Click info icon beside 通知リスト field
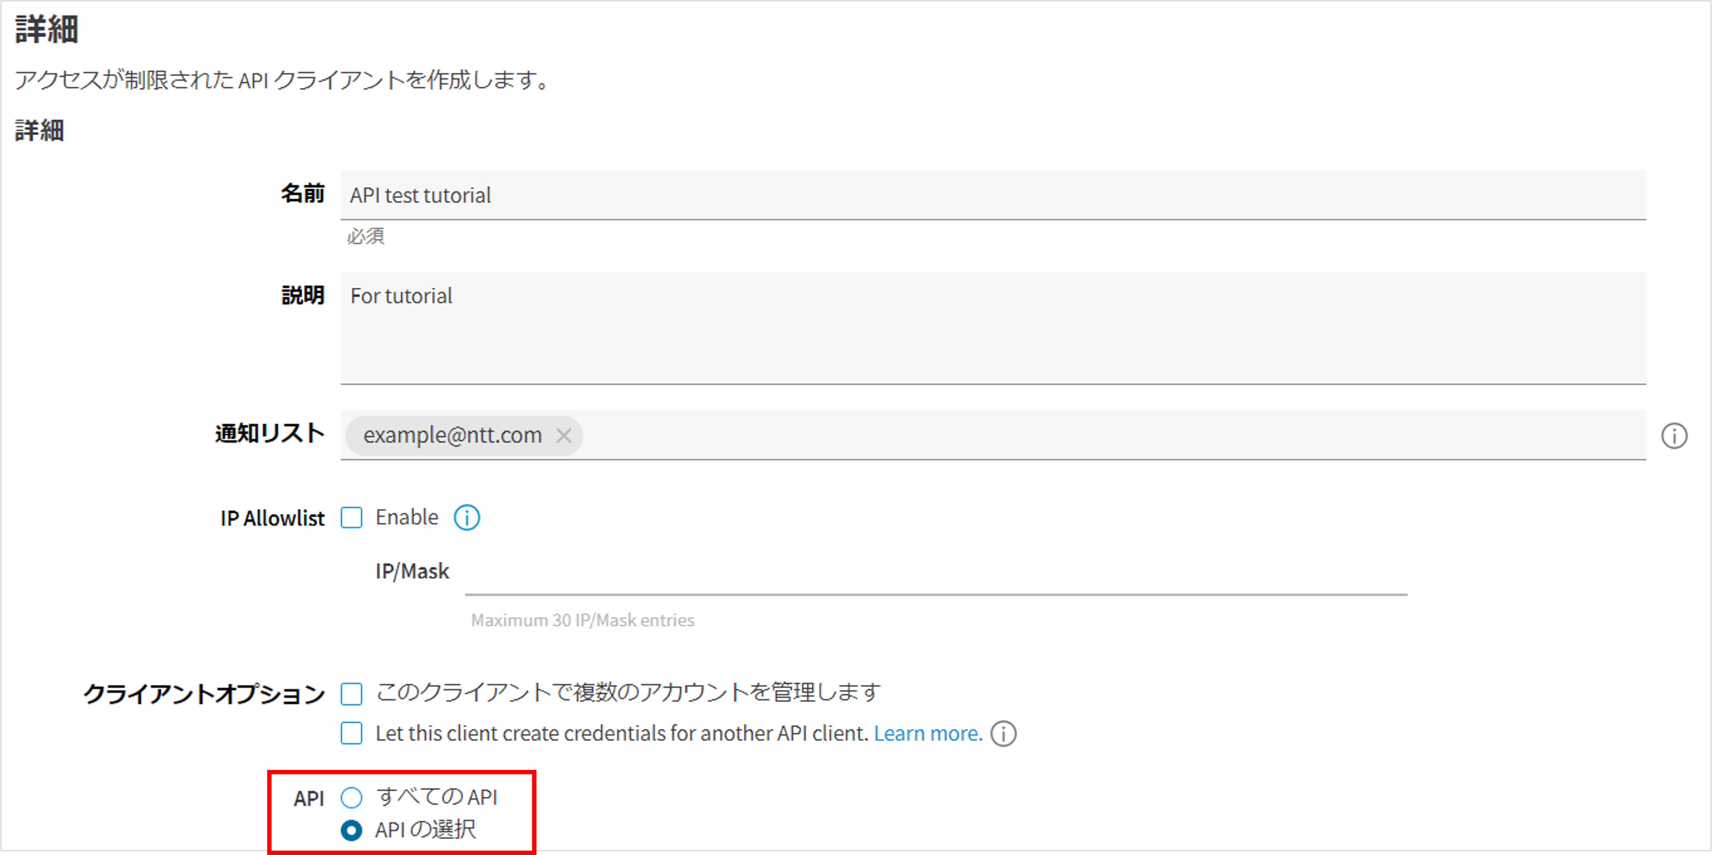Viewport: 1712px width, 855px height. pos(1674,436)
